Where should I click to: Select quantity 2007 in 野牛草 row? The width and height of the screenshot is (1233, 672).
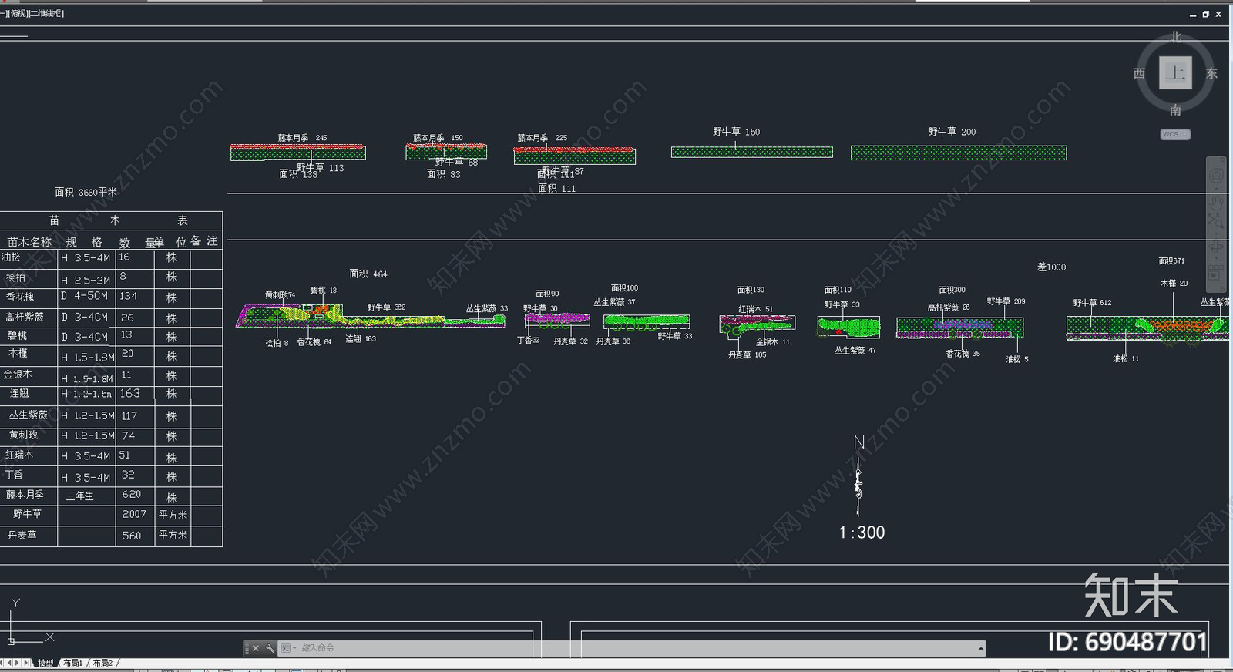[134, 514]
